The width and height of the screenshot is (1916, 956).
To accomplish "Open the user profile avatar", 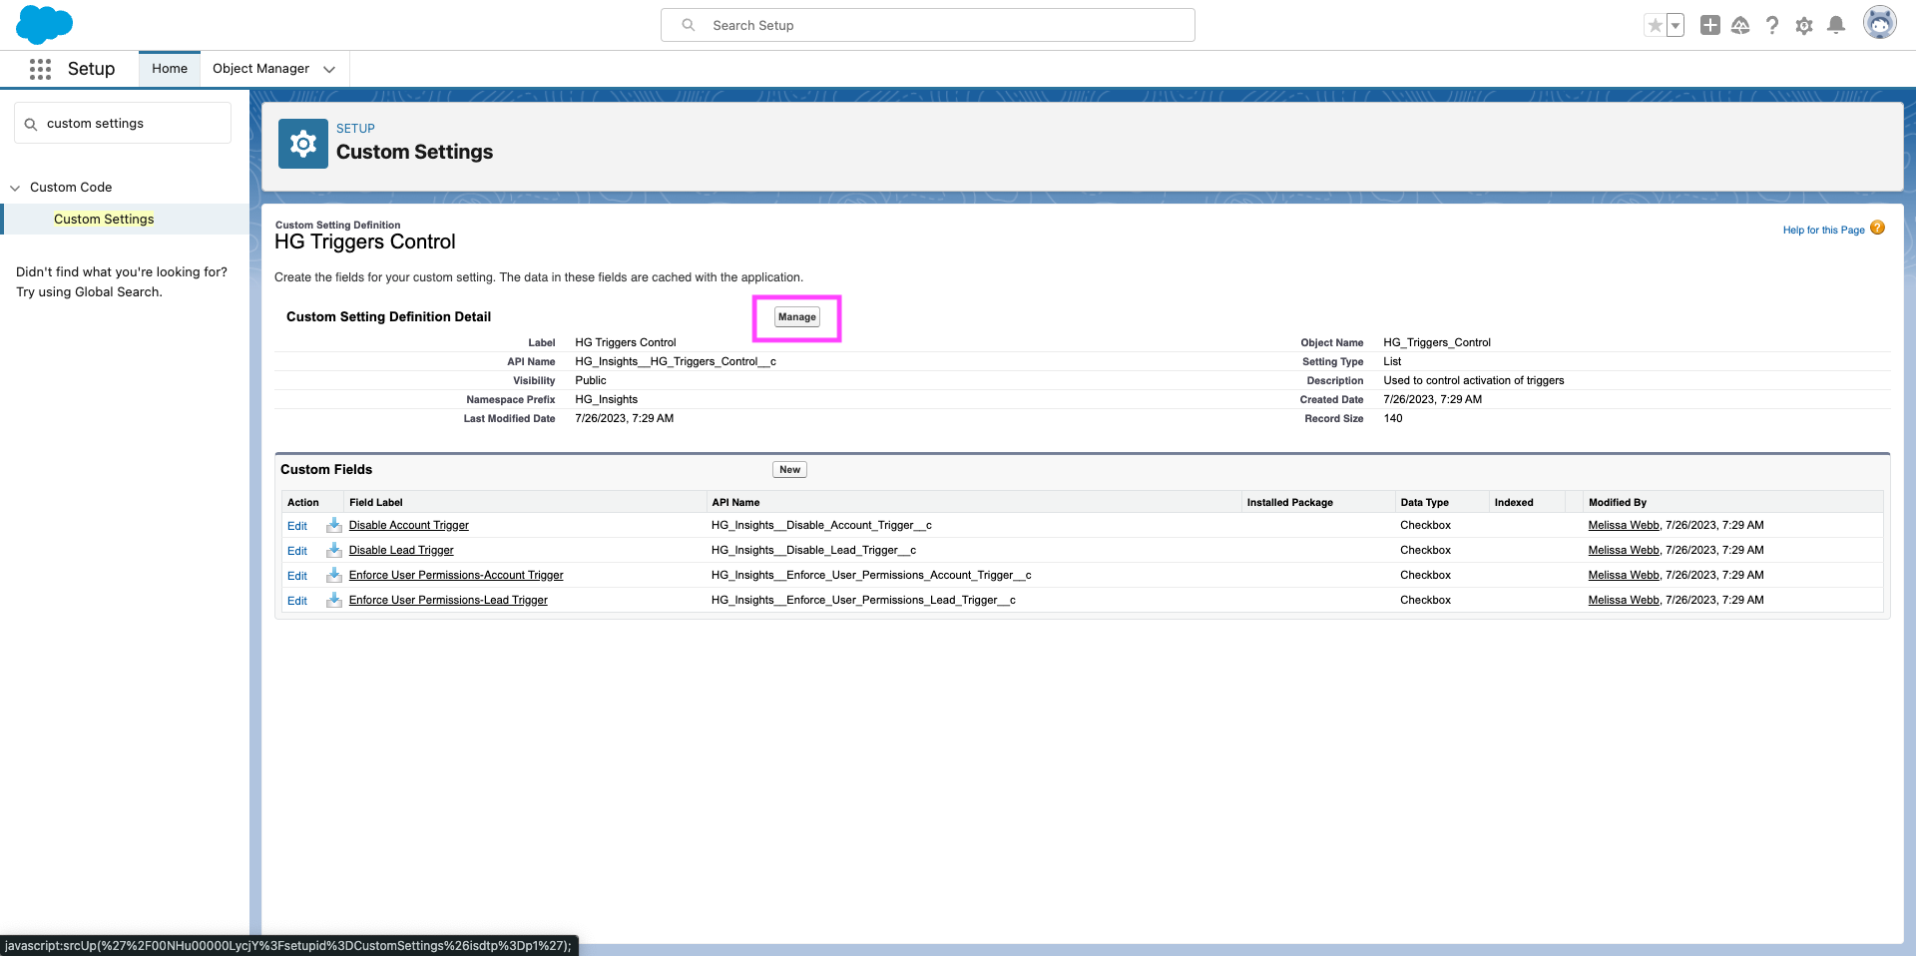I will 1880,23.
